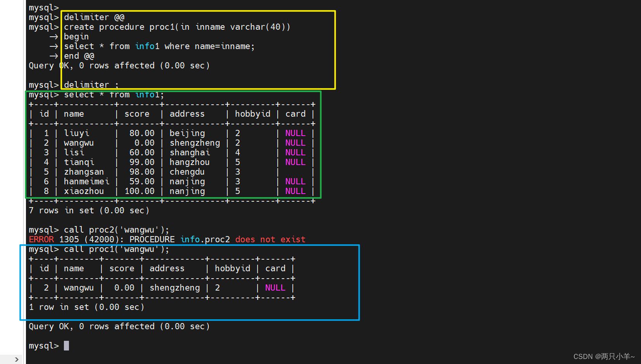This screenshot has width=641, height=364.
Task: Click final 'Query OK, 0 rows affected' line
Action: 119,327
